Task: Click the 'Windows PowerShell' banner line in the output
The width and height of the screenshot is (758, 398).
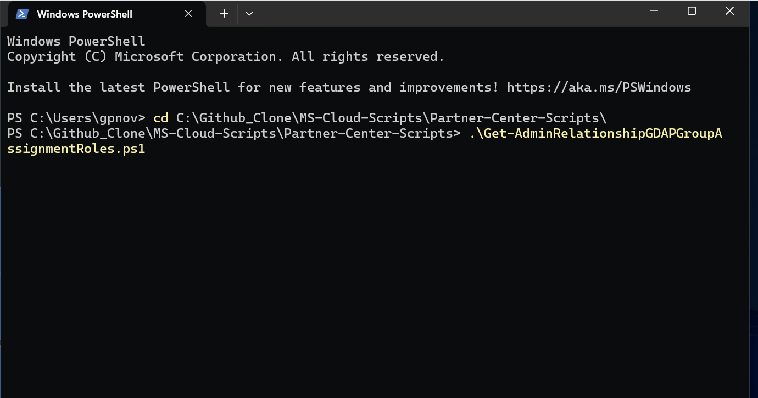Action: click(76, 41)
